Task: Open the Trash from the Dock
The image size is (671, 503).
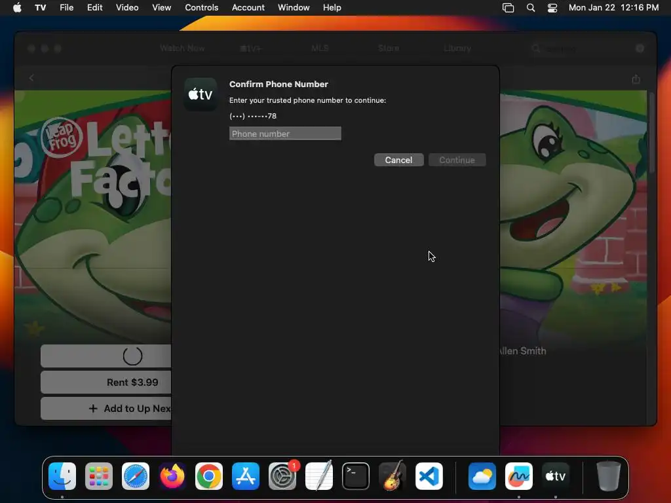Action: [x=608, y=476]
